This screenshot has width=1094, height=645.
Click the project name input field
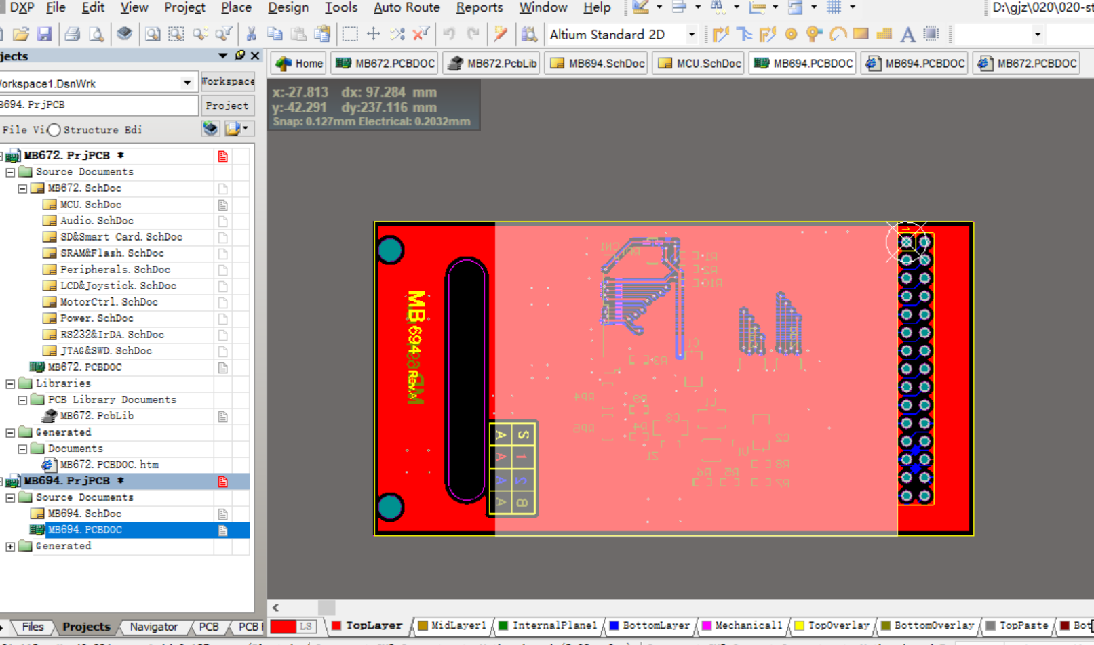98,105
